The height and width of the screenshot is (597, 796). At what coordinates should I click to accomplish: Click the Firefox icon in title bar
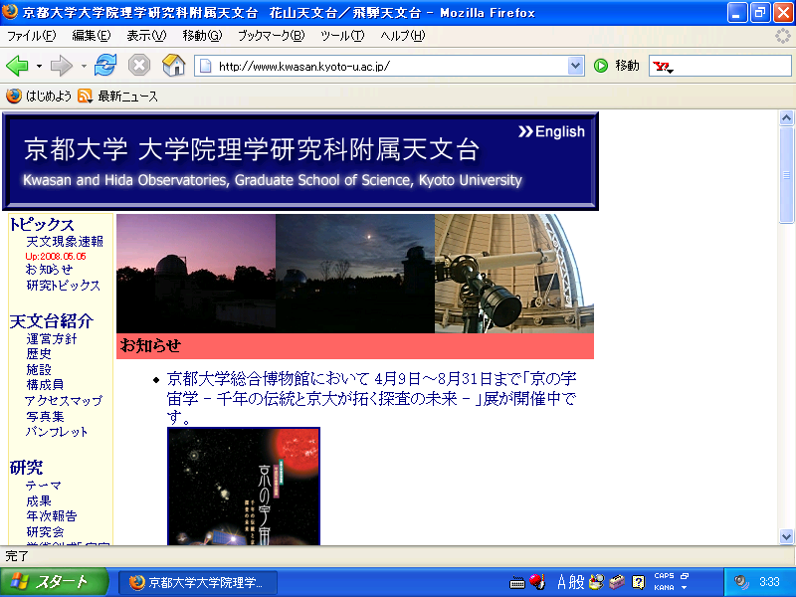point(10,12)
